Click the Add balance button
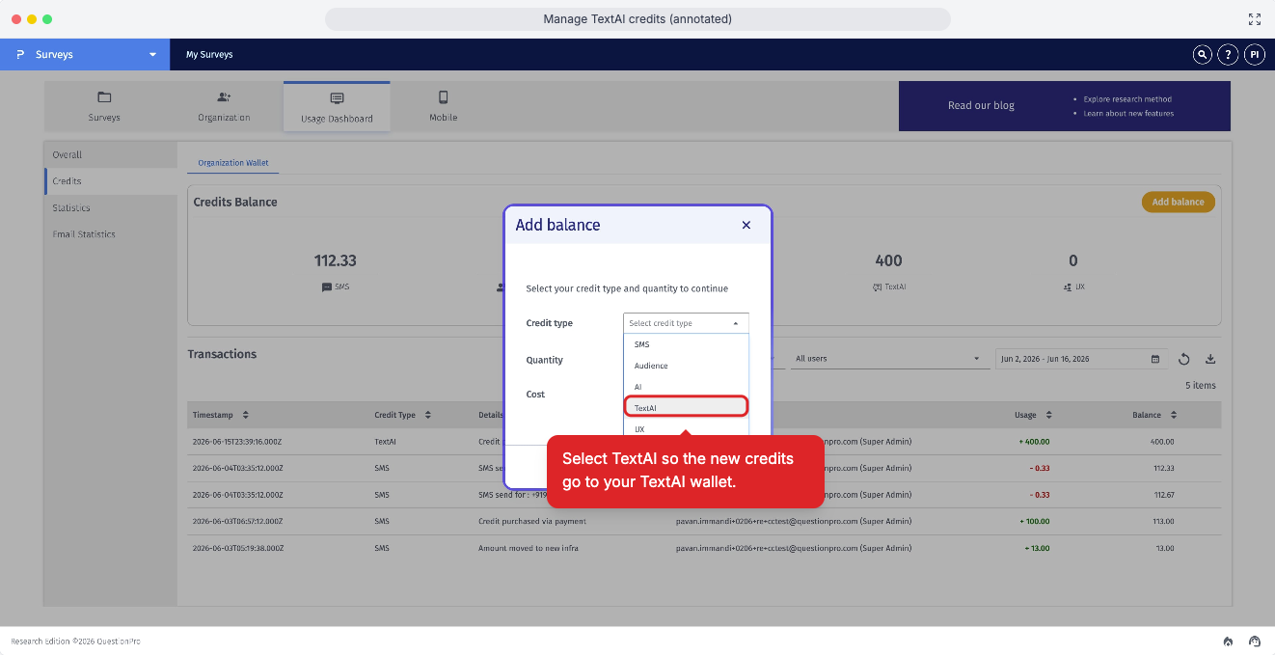1275x655 pixels. 1178,202
